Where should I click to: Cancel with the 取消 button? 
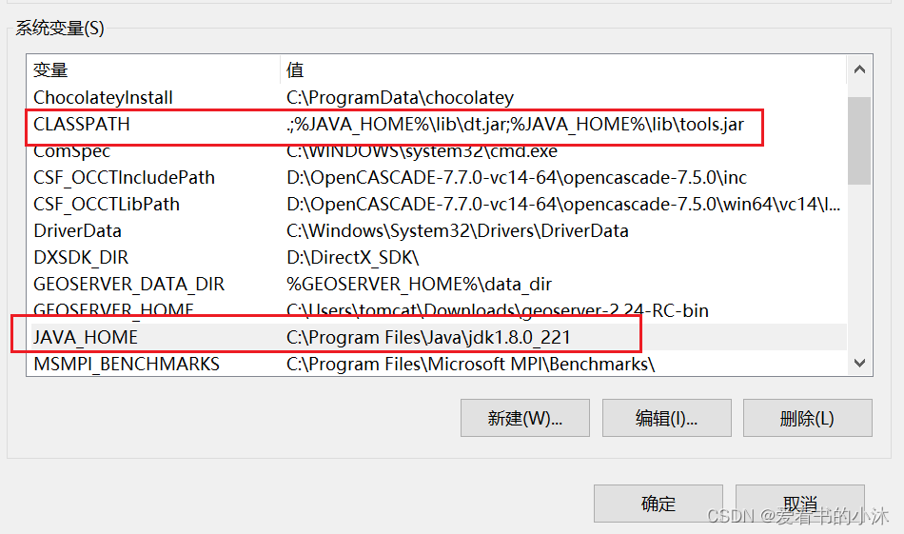[x=799, y=504]
